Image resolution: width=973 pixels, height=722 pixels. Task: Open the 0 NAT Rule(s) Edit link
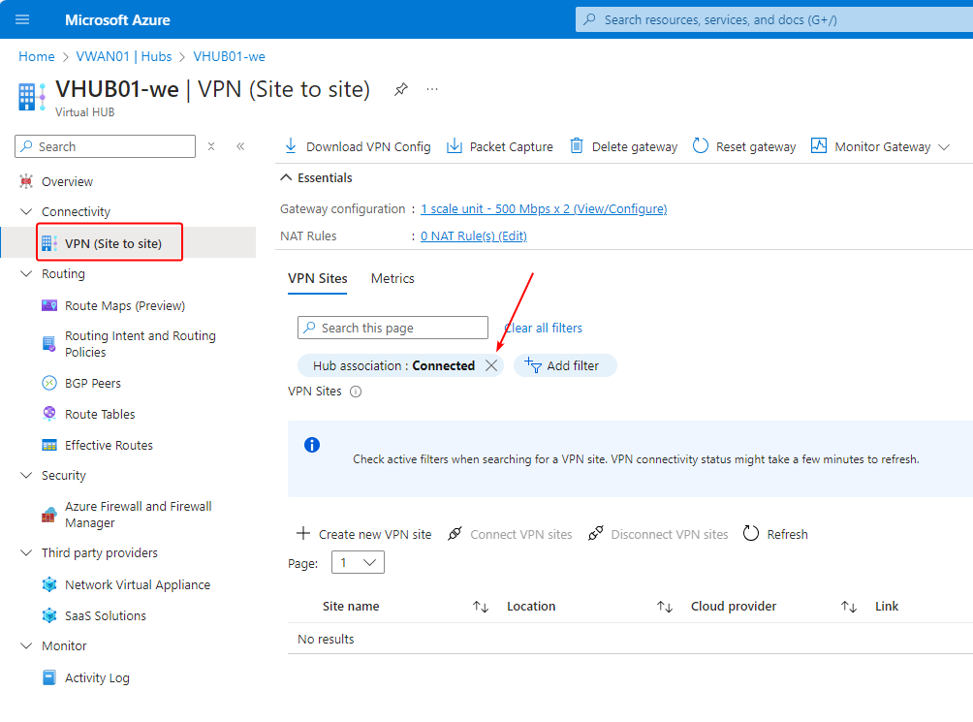pyautogui.click(x=474, y=236)
